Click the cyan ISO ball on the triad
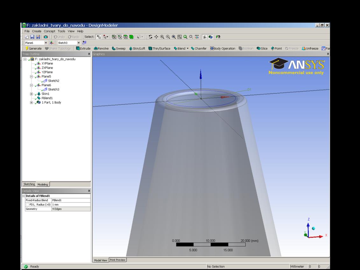 [x=314, y=228]
